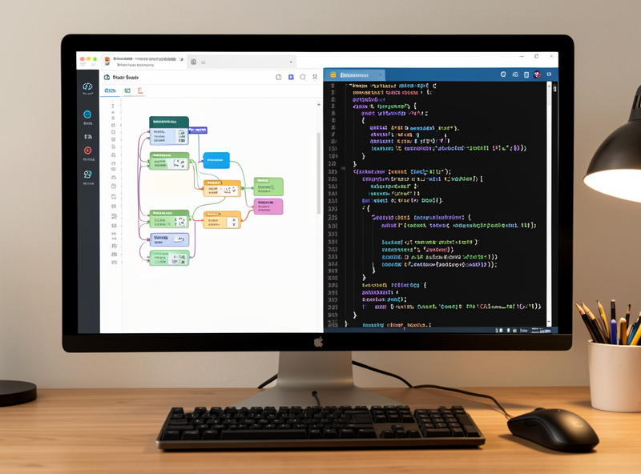Open the dropdown arrow in grey address field
The height and width of the screenshot is (474, 641).
coord(291,62)
